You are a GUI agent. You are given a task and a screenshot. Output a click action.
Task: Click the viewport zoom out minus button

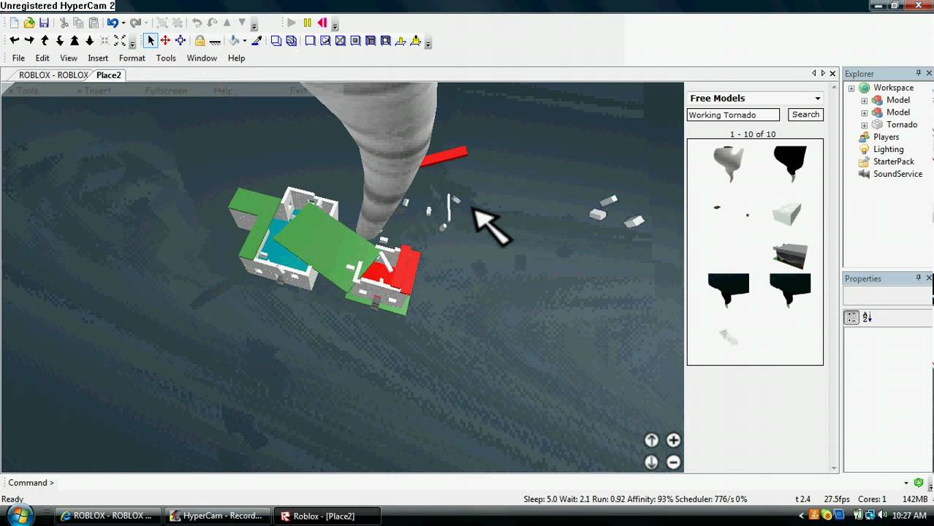click(673, 462)
